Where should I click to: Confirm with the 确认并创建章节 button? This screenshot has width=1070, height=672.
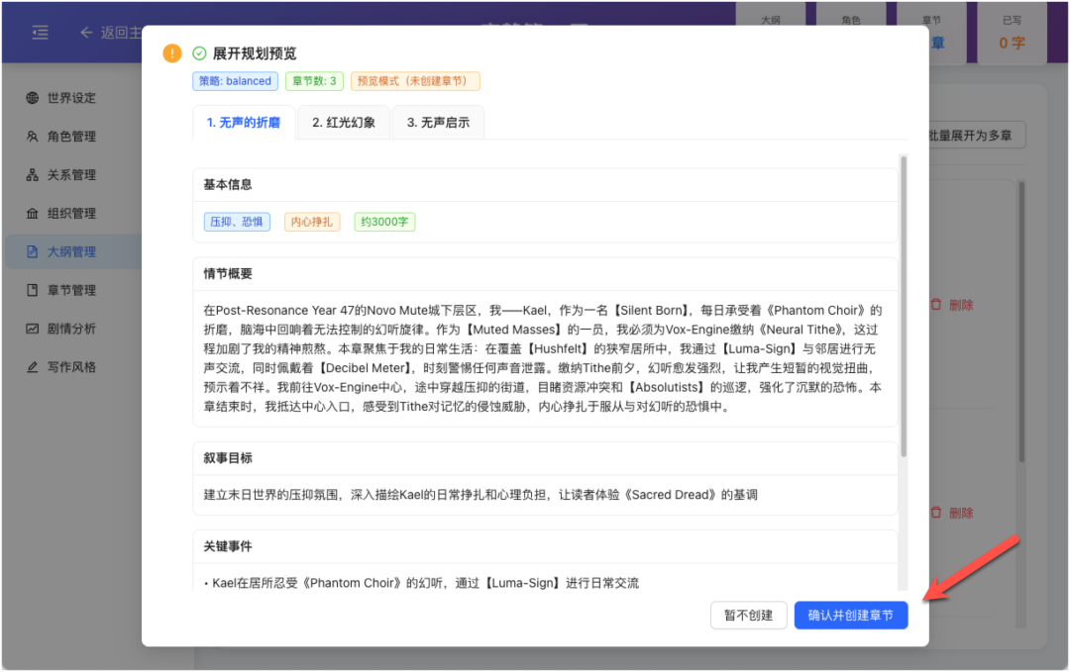[x=850, y=615]
